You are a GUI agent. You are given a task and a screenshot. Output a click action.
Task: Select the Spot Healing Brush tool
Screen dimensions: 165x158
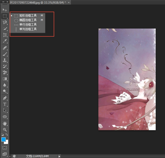click(x=5, y=48)
